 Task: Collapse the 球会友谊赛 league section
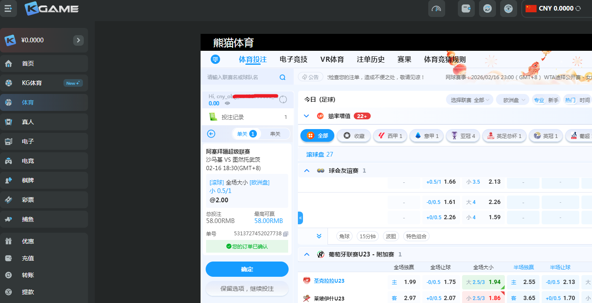point(307,171)
